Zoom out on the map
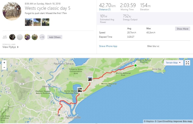The width and height of the screenshot is (193, 124). click(x=4, y=67)
